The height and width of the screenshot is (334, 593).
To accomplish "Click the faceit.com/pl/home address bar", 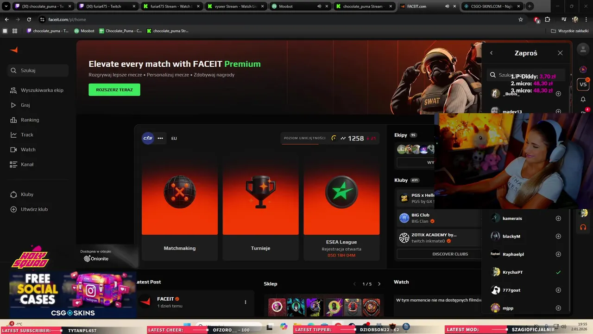I will click(278, 19).
